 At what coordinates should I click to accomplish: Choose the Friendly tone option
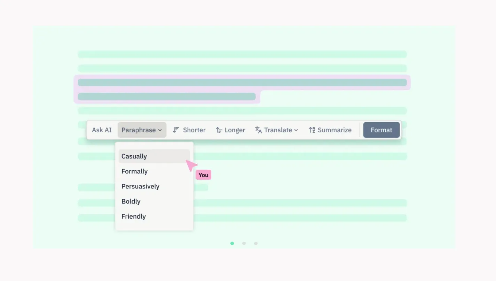tap(133, 216)
